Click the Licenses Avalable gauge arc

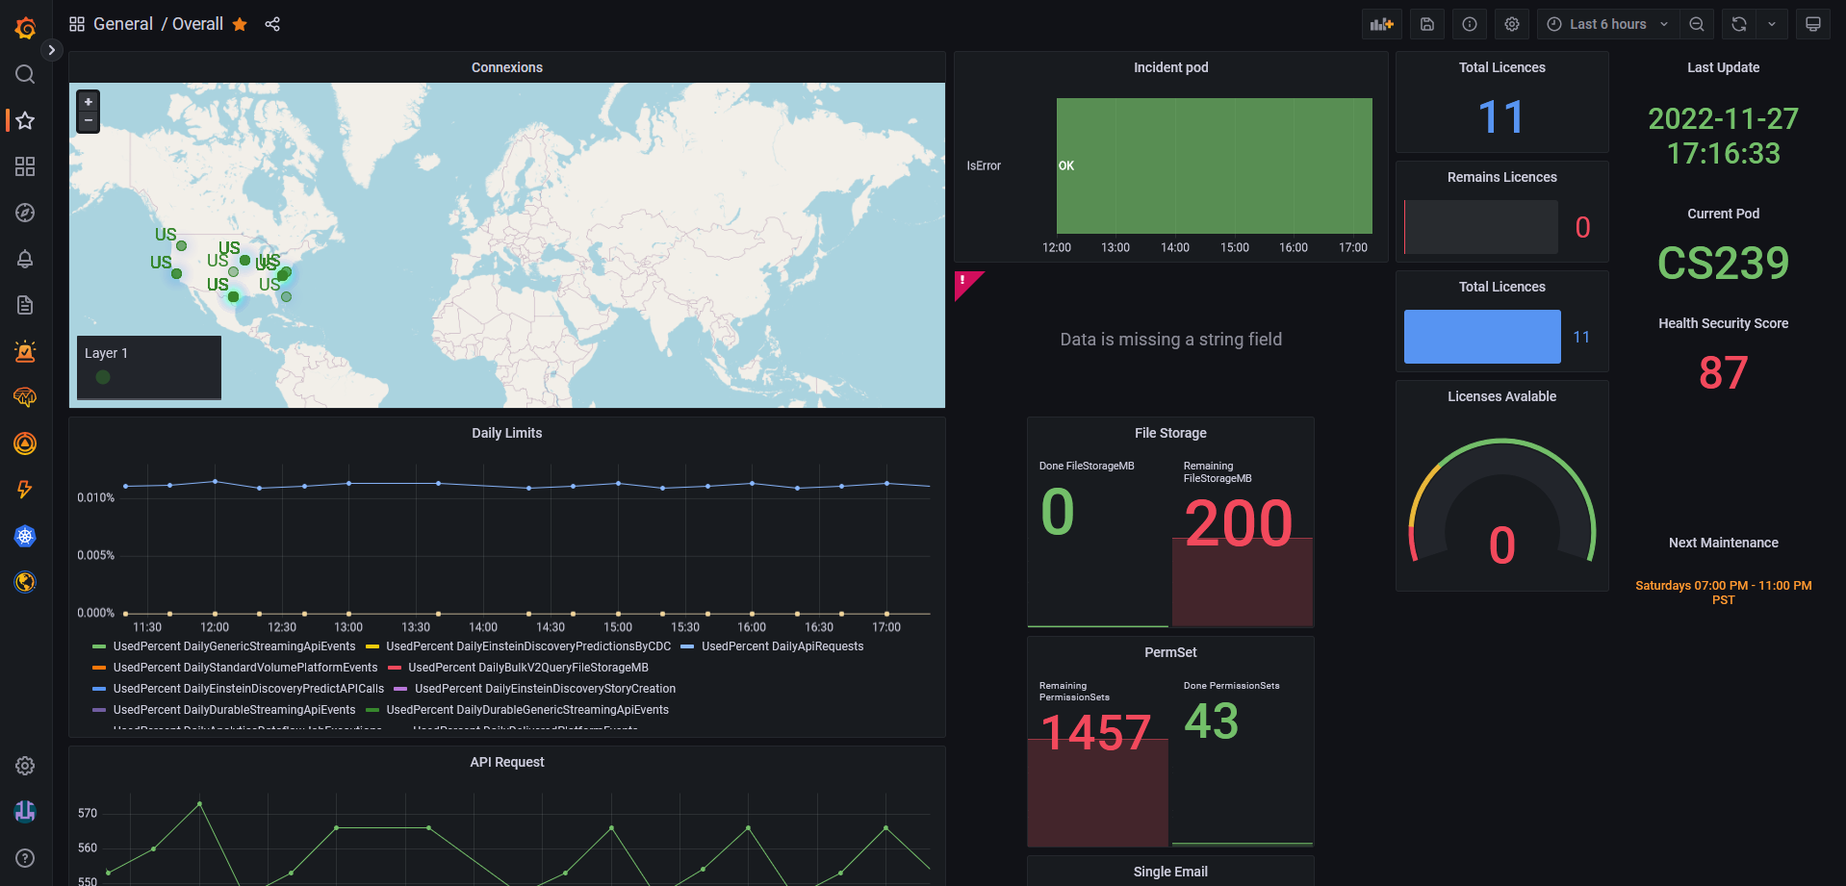click(1501, 499)
